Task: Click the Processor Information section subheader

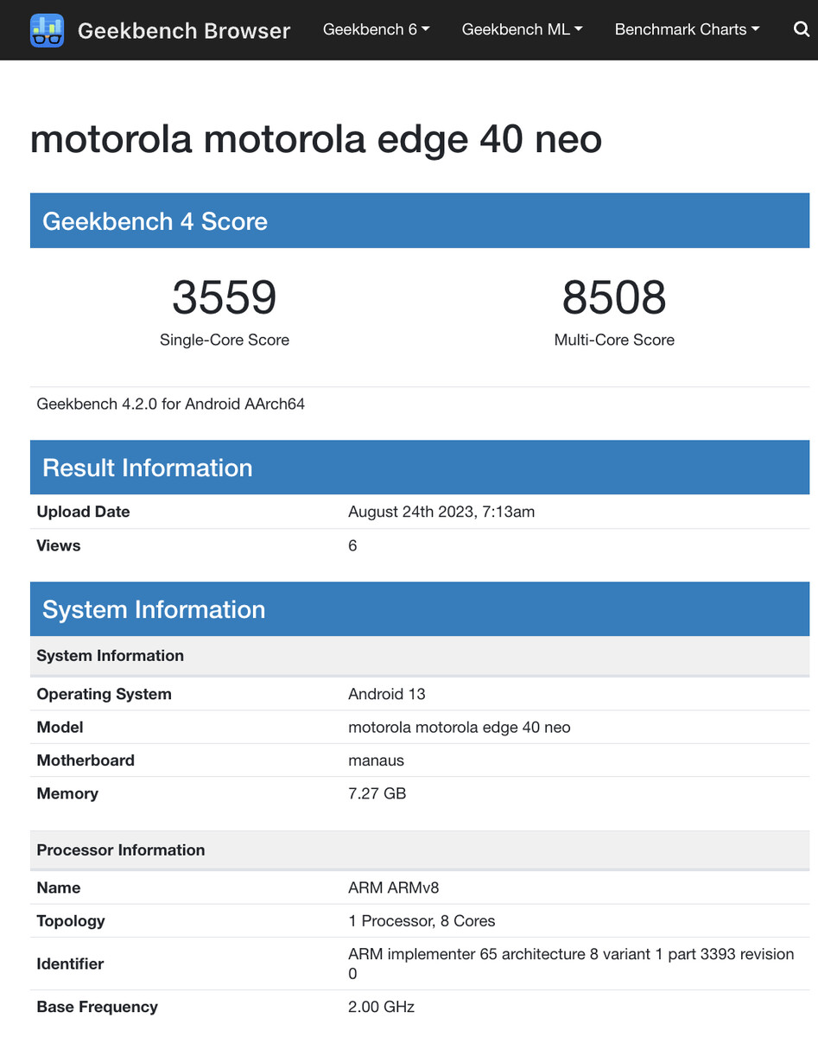Action: (x=121, y=849)
